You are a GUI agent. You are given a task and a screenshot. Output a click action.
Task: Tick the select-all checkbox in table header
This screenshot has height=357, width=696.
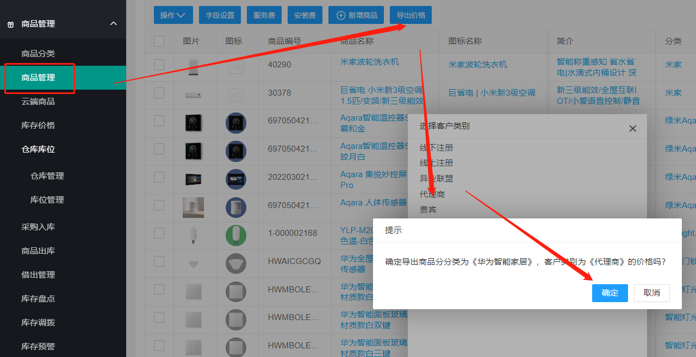click(159, 41)
